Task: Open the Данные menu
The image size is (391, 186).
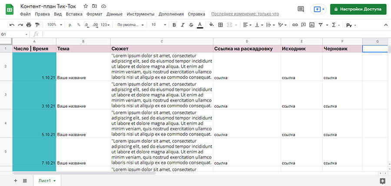Action: tap(114, 14)
